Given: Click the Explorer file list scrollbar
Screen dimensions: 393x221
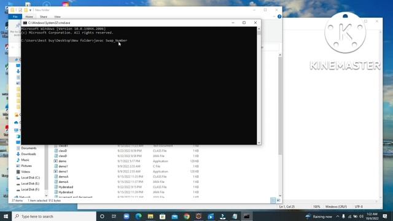Looking at the screenshot, I should (x=280, y=105).
